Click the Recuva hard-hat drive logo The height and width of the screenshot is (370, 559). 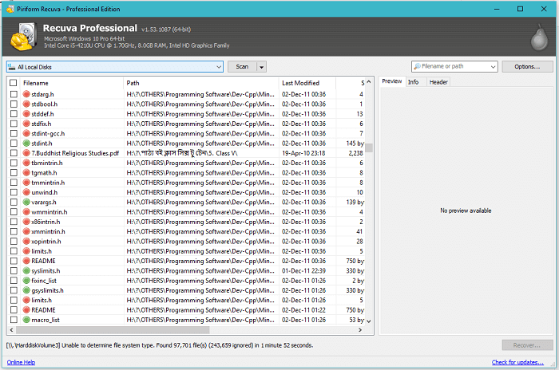coord(23,37)
